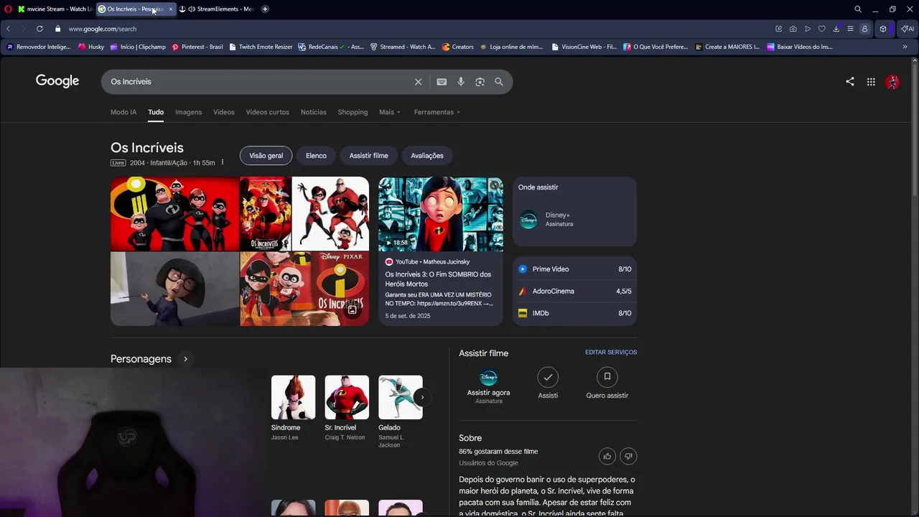Switch to Imagens tab
The image size is (919, 517).
(188, 112)
